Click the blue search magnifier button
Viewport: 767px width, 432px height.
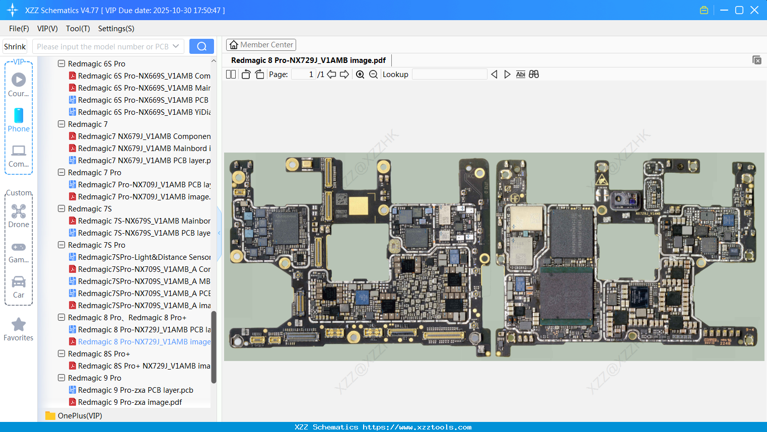(201, 46)
